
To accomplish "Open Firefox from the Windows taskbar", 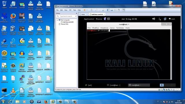I will (x=46, y=102).
